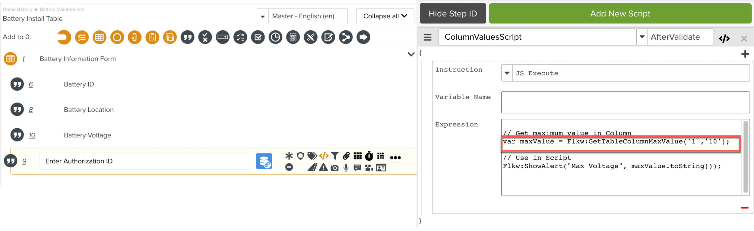Click the orange numbered list icon
This screenshot has height=231, width=754.
click(82, 37)
